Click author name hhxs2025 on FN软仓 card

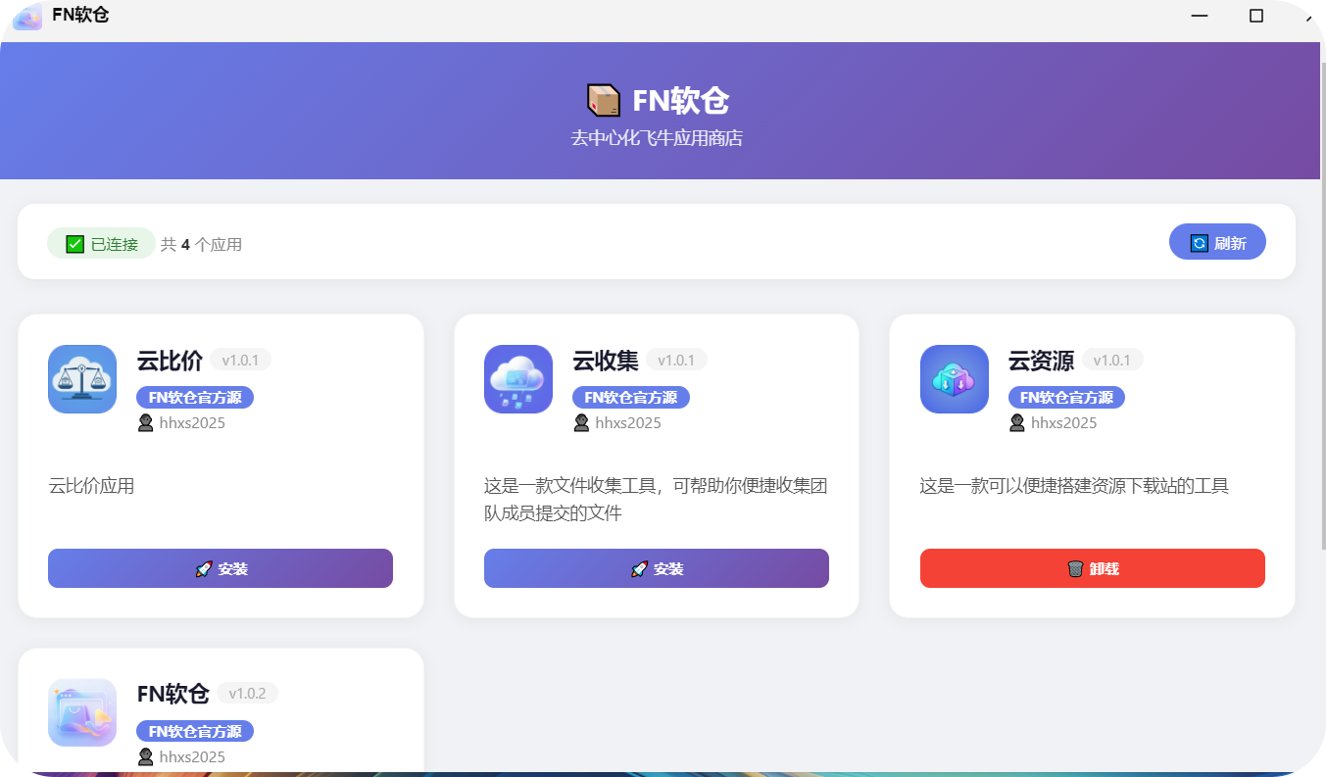(x=192, y=756)
